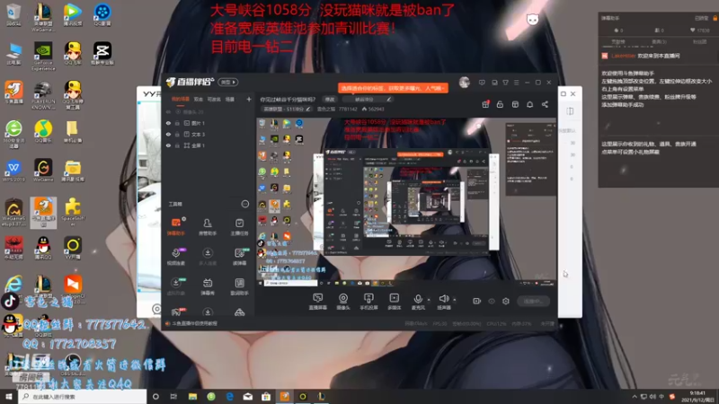Add the 多媒体 multimedia source
The width and height of the screenshot is (719, 404).
[x=394, y=302]
